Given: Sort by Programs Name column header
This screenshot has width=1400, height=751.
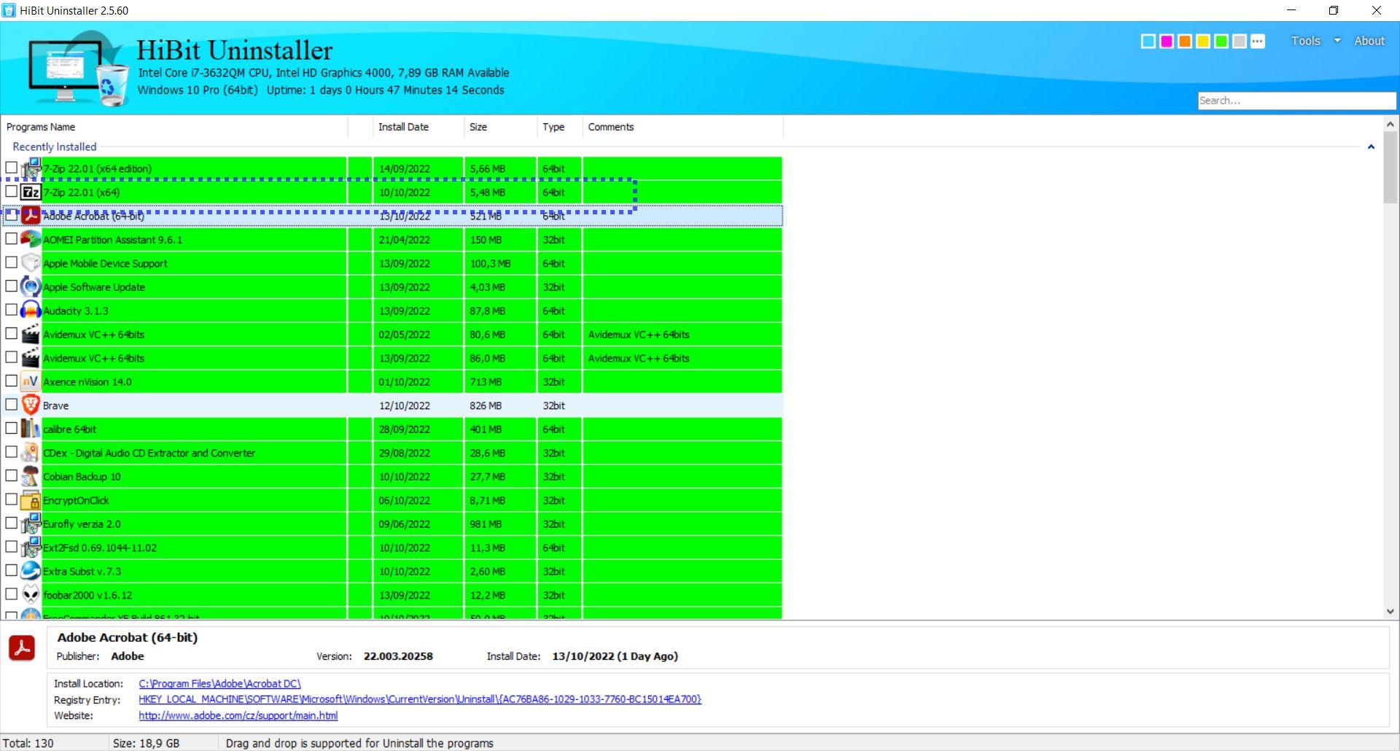Looking at the screenshot, I should click(x=175, y=127).
